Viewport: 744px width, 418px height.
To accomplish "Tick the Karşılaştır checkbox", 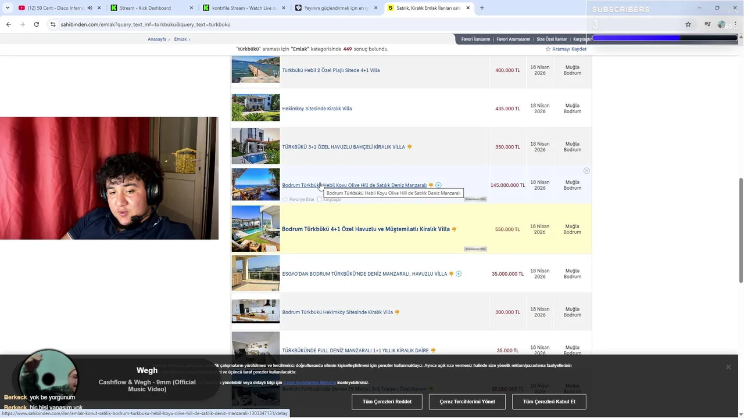I will tap(319, 199).
